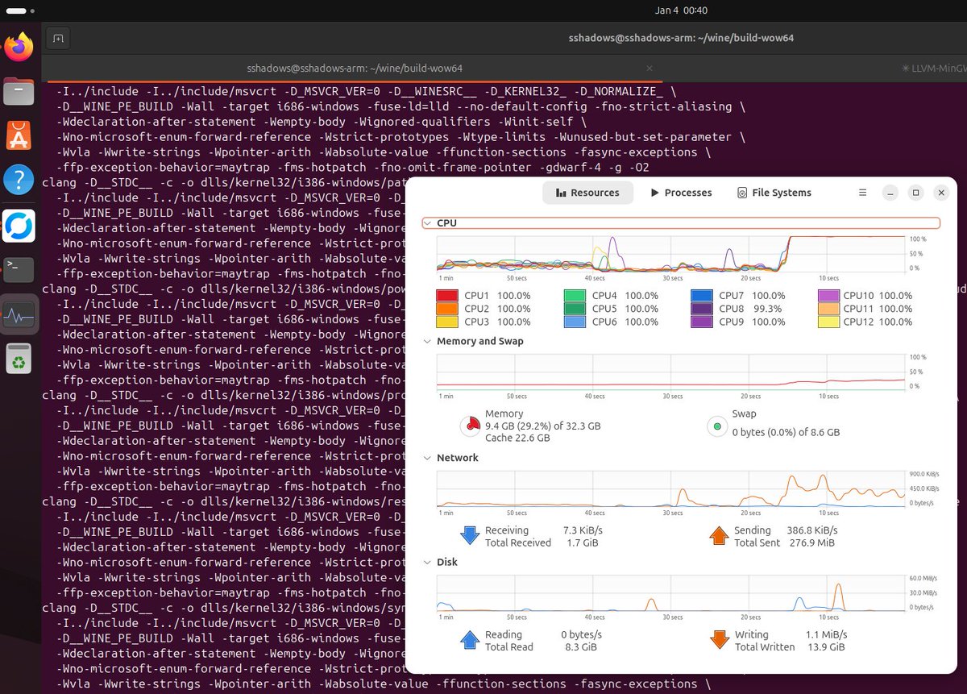Screen dimensions: 967x694
Task: Maximize the System Monitor window
Action: 915,193
